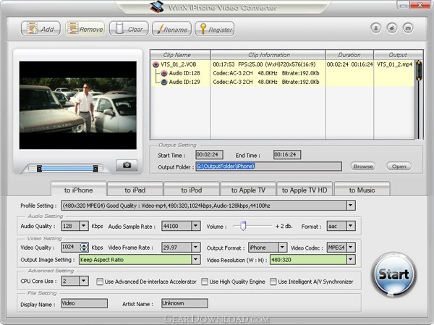Switch to the to Apple TV tab

coord(248,190)
